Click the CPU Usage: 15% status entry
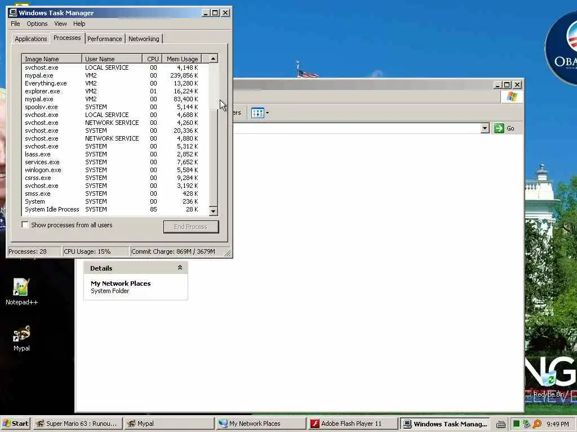Viewport: 577px width, 432px height. (96, 251)
